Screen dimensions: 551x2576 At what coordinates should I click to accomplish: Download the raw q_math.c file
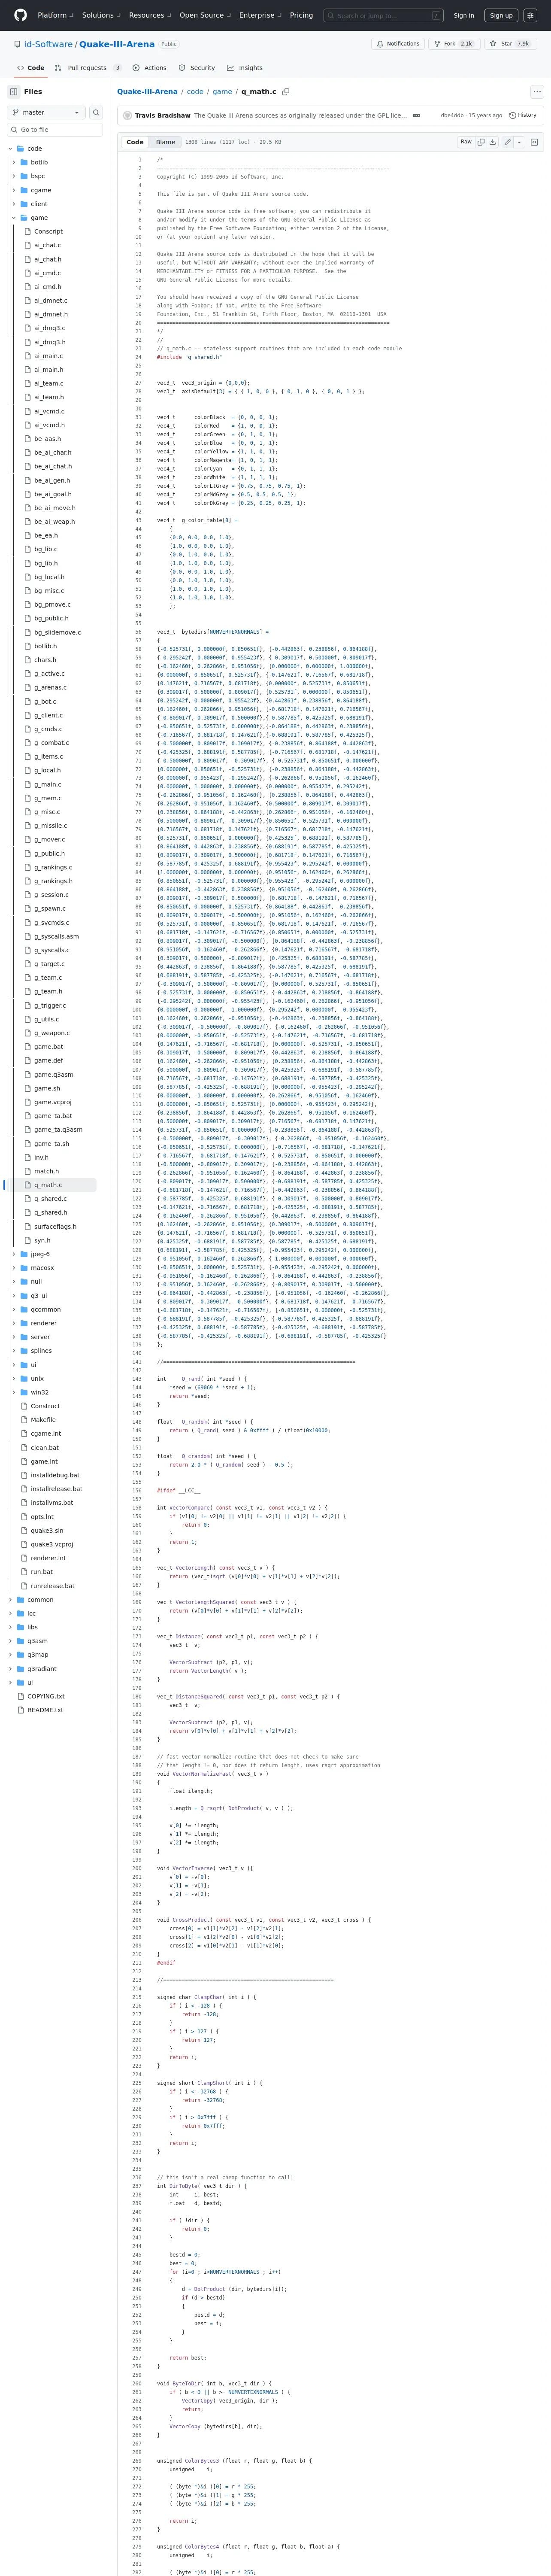point(492,142)
